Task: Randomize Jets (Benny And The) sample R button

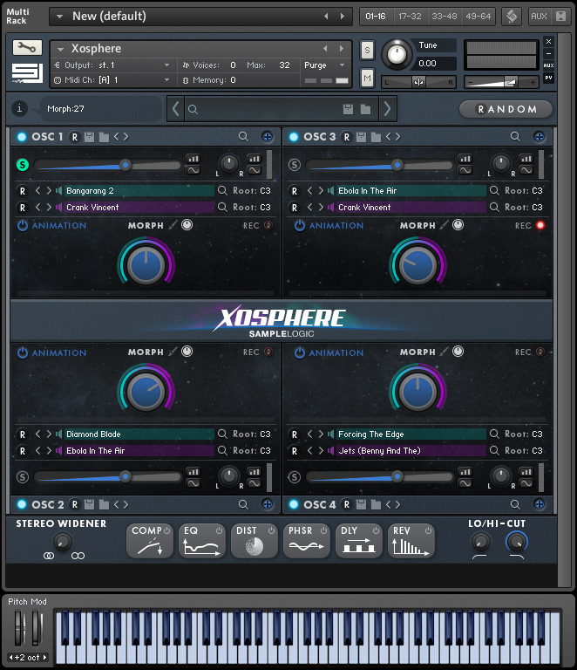Action: 294,451
